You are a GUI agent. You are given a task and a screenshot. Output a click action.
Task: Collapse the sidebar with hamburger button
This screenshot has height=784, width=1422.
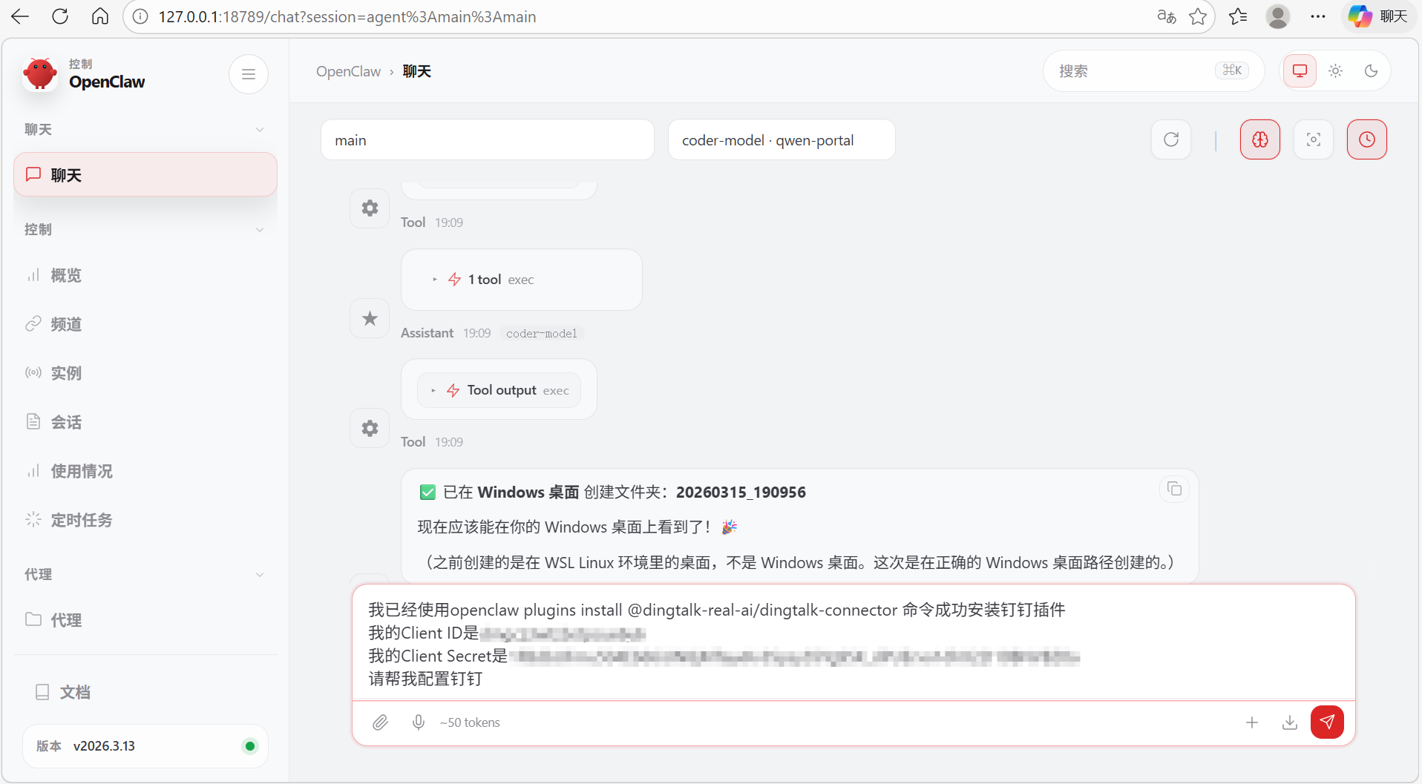point(249,74)
